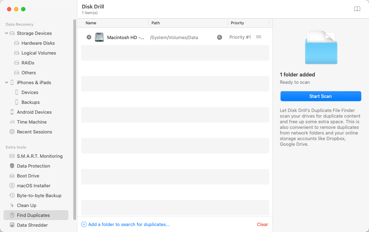The image size is (369, 232).
Task: Open Byte-to-byte Backup tool
Action: pos(39,196)
